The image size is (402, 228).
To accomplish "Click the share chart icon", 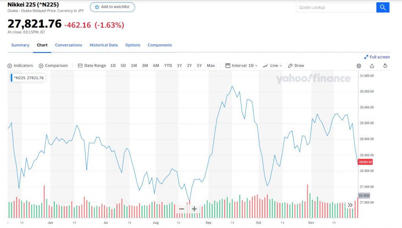I will [x=372, y=66].
